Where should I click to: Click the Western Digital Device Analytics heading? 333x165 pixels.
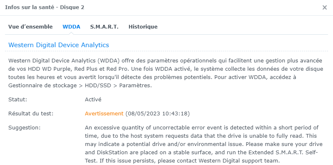click(59, 45)
